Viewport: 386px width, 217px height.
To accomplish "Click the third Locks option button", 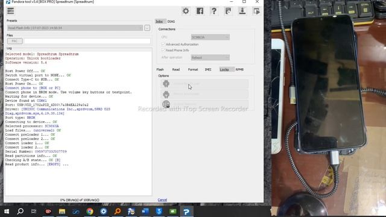I will point(204,104).
